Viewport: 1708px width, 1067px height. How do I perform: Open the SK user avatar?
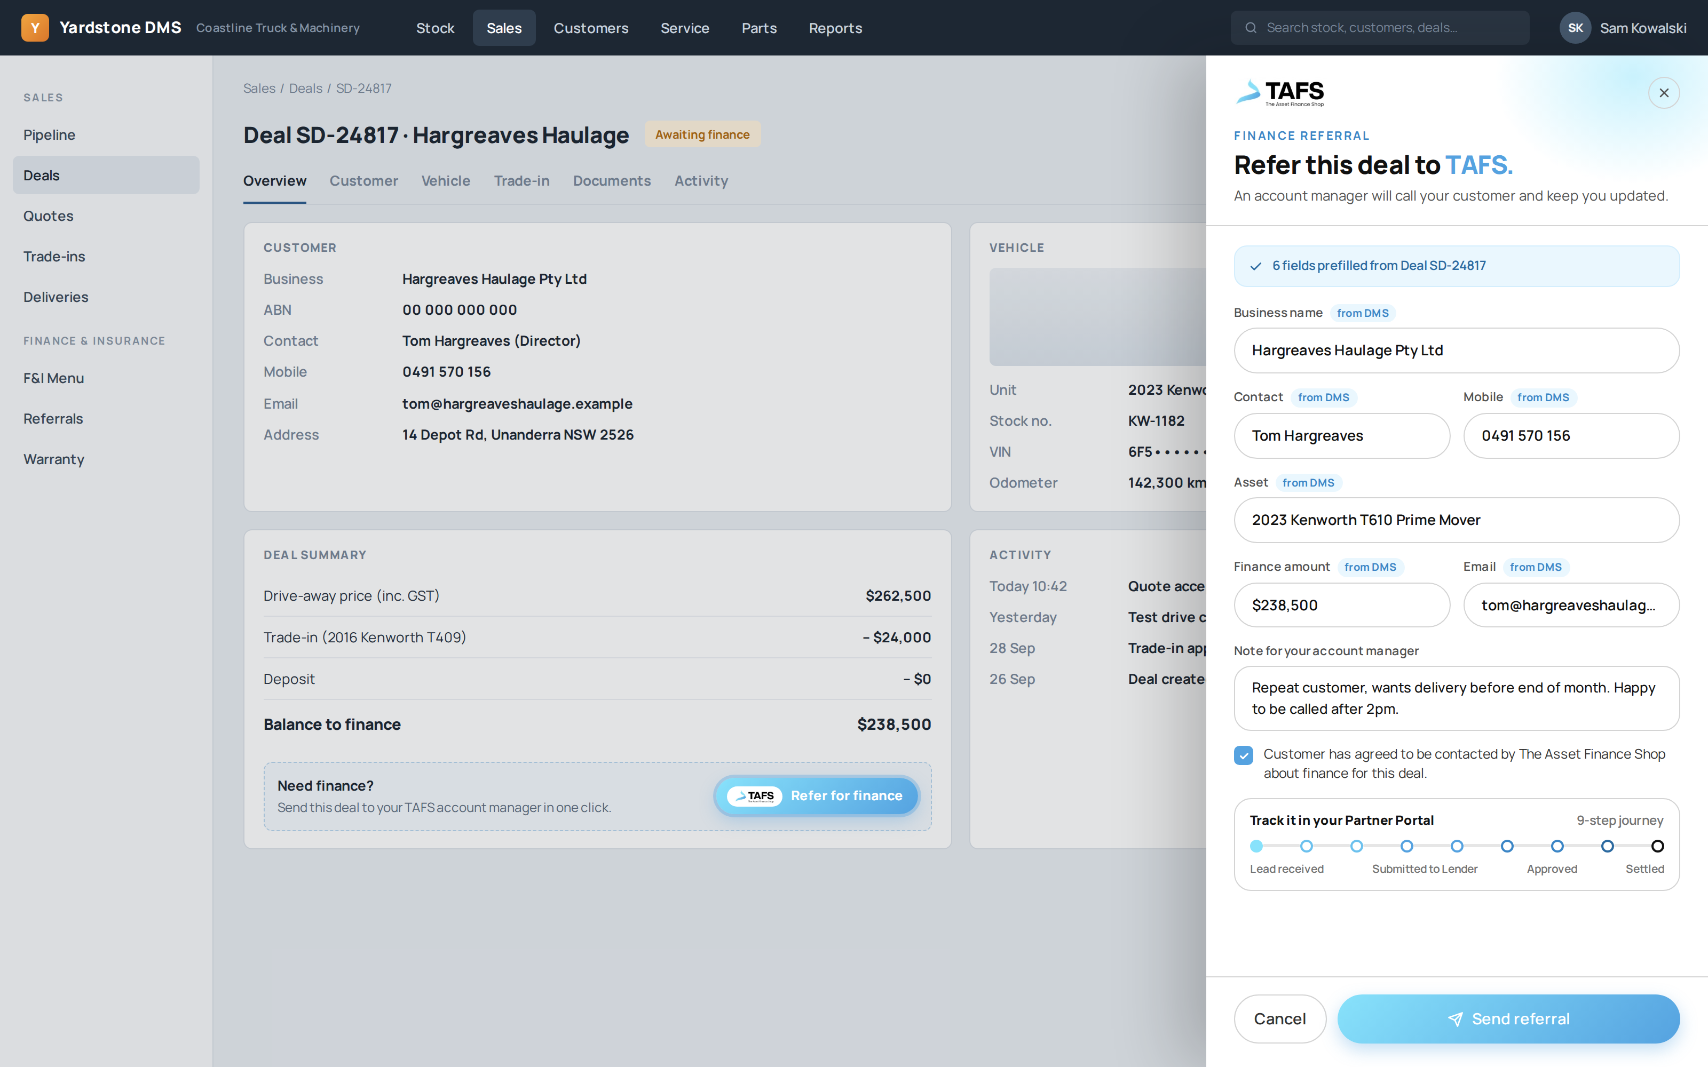point(1575,28)
